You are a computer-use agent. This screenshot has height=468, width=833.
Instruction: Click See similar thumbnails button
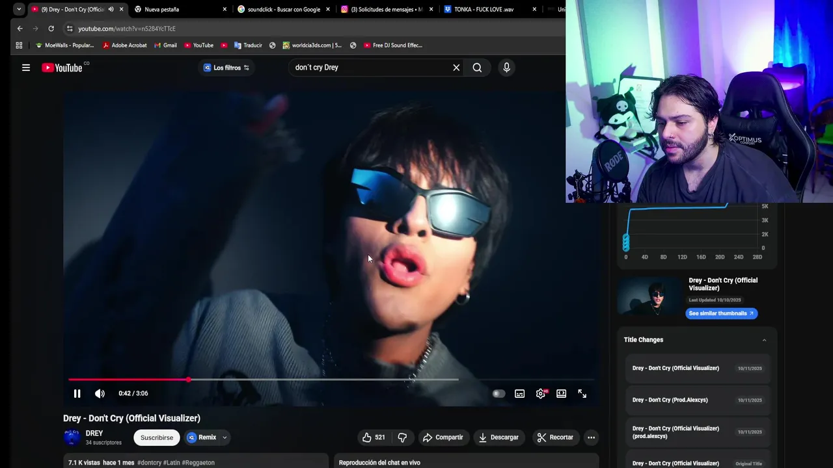pos(721,313)
